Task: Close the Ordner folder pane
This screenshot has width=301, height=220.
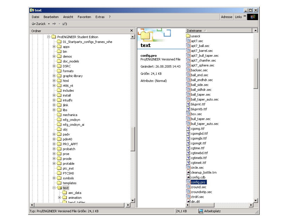Action: point(132,30)
